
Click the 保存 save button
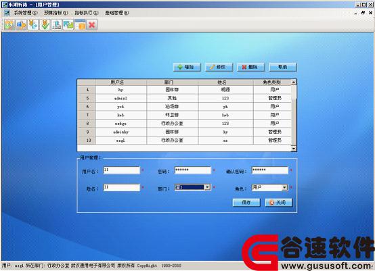[x=246, y=203]
